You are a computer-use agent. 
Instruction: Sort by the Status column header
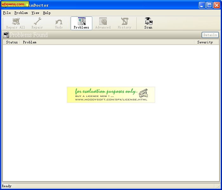point(12,42)
